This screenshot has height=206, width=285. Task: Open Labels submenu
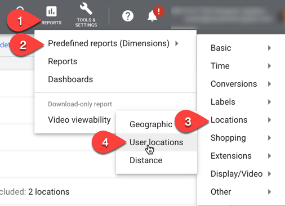(x=241, y=102)
